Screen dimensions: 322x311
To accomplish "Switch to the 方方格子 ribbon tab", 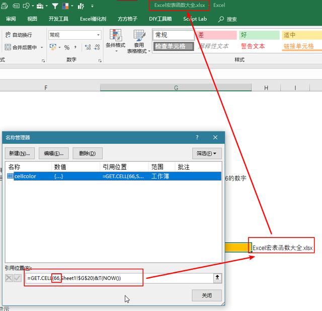I will click(128, 19).
